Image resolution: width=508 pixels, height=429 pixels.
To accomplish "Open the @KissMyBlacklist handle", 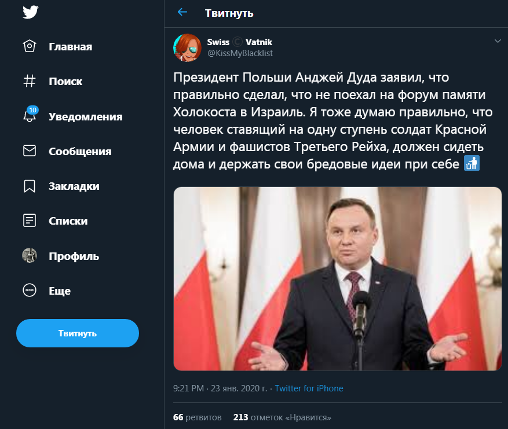I will (240, 53).
